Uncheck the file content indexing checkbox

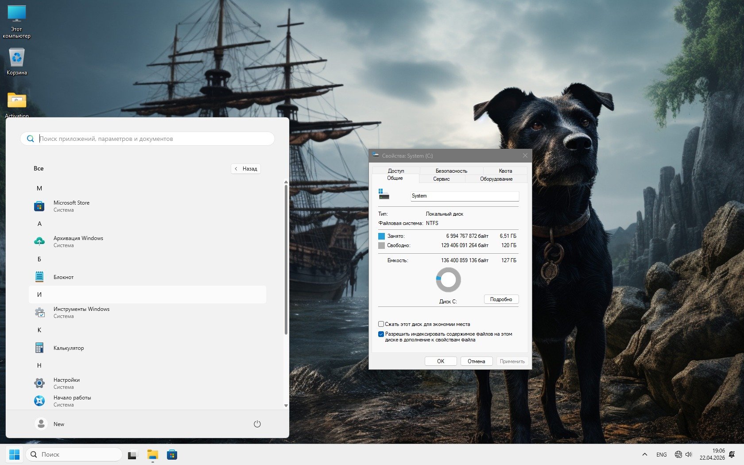point(381,334)
